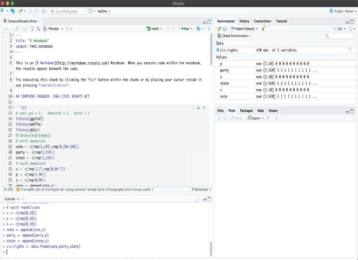Click the editor settings gear icon
The height and width of the screenshot is (260, 358).
tap(67, 29)
